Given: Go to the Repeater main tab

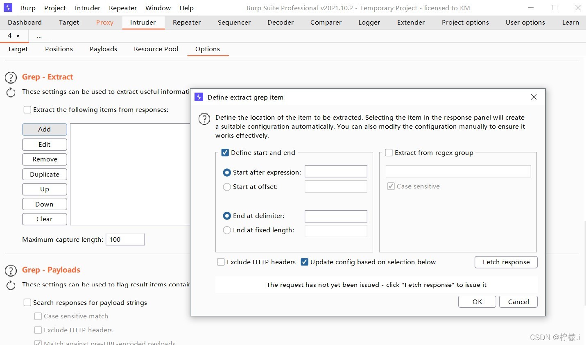Looking at the screenshot, I should click(x=187, y=23).
